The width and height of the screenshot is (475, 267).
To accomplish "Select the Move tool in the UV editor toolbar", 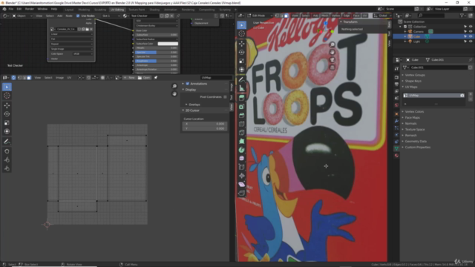I will coord(7,105).
